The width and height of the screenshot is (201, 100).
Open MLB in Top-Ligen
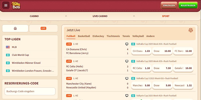coord(14,47)
